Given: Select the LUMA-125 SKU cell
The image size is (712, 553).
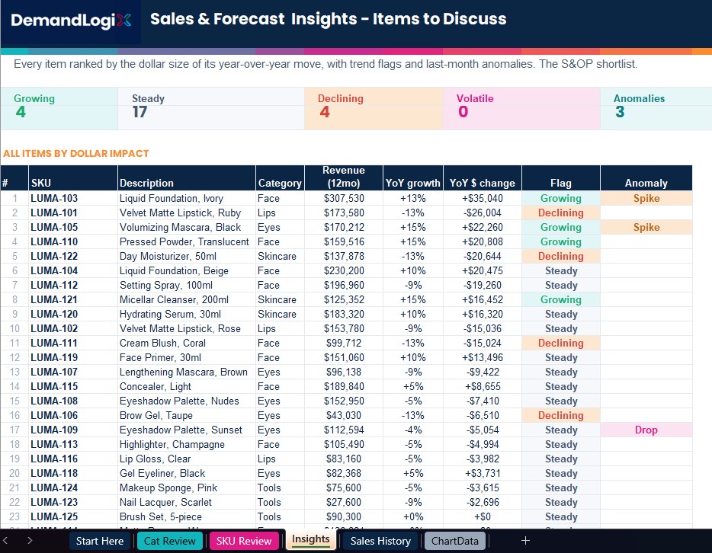Looking at the screenshot, I should pos(72,516).
